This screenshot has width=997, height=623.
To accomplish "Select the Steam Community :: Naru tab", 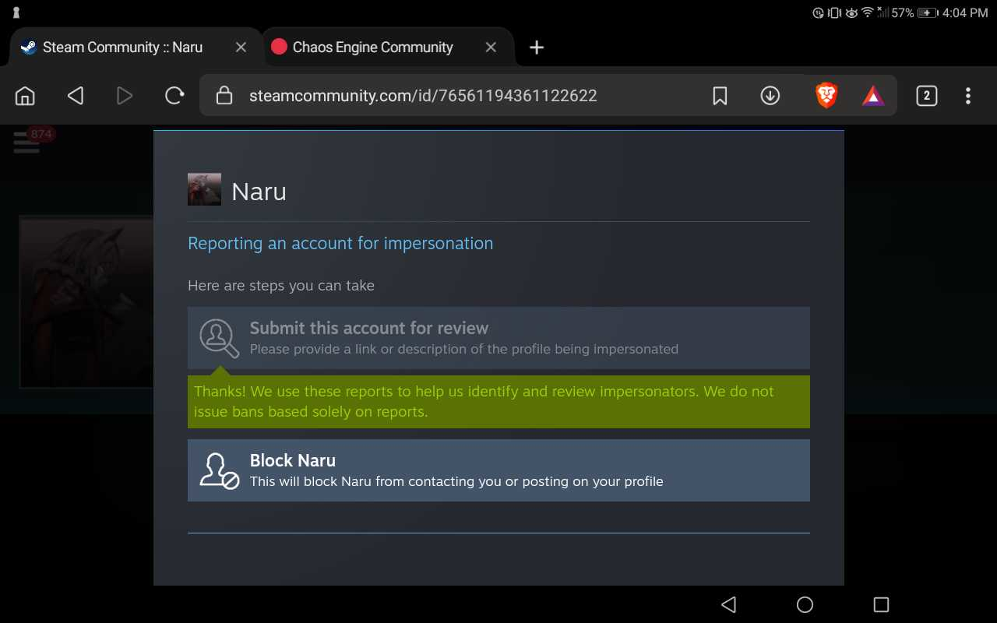I will [x=122, y=48].
